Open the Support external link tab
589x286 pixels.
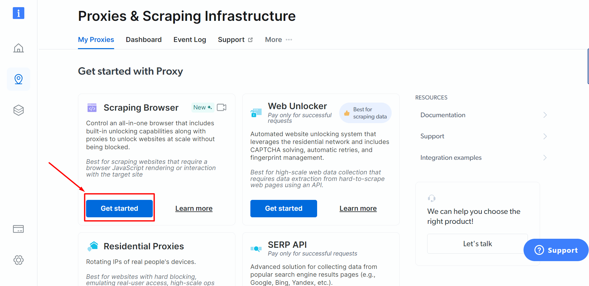235,39
